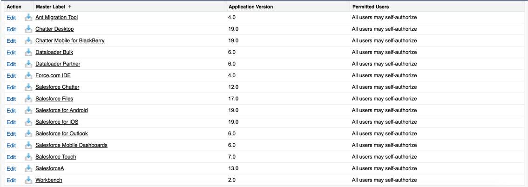Open the Salesforce Files link

coord(54,99)
